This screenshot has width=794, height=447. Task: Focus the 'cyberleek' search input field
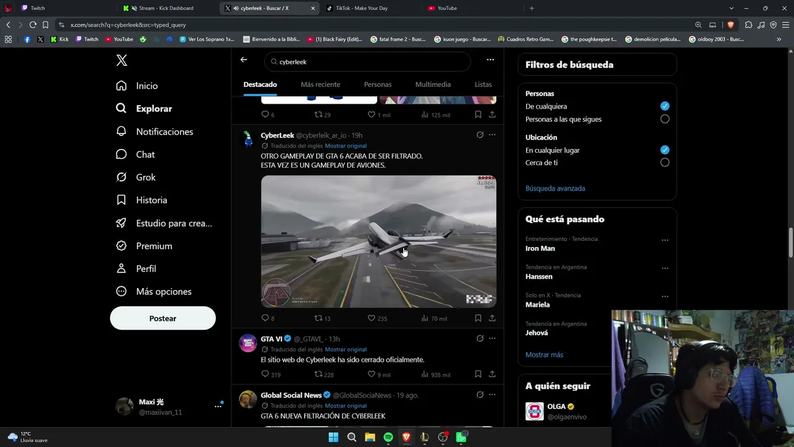367,62
